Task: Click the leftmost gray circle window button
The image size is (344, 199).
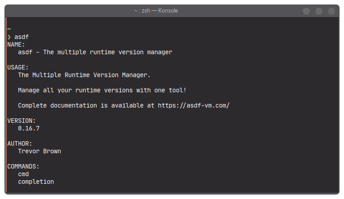Action: [306, 11]
